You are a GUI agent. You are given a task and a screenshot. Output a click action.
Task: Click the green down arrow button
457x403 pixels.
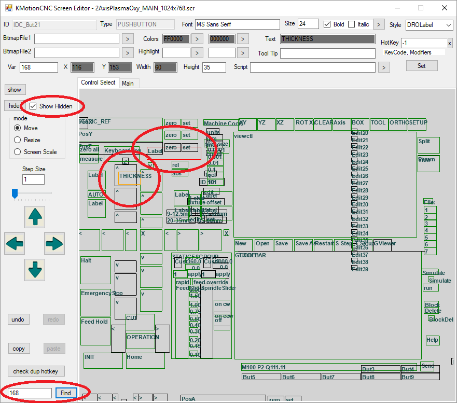pyautogui.click(x=35, y=270)
